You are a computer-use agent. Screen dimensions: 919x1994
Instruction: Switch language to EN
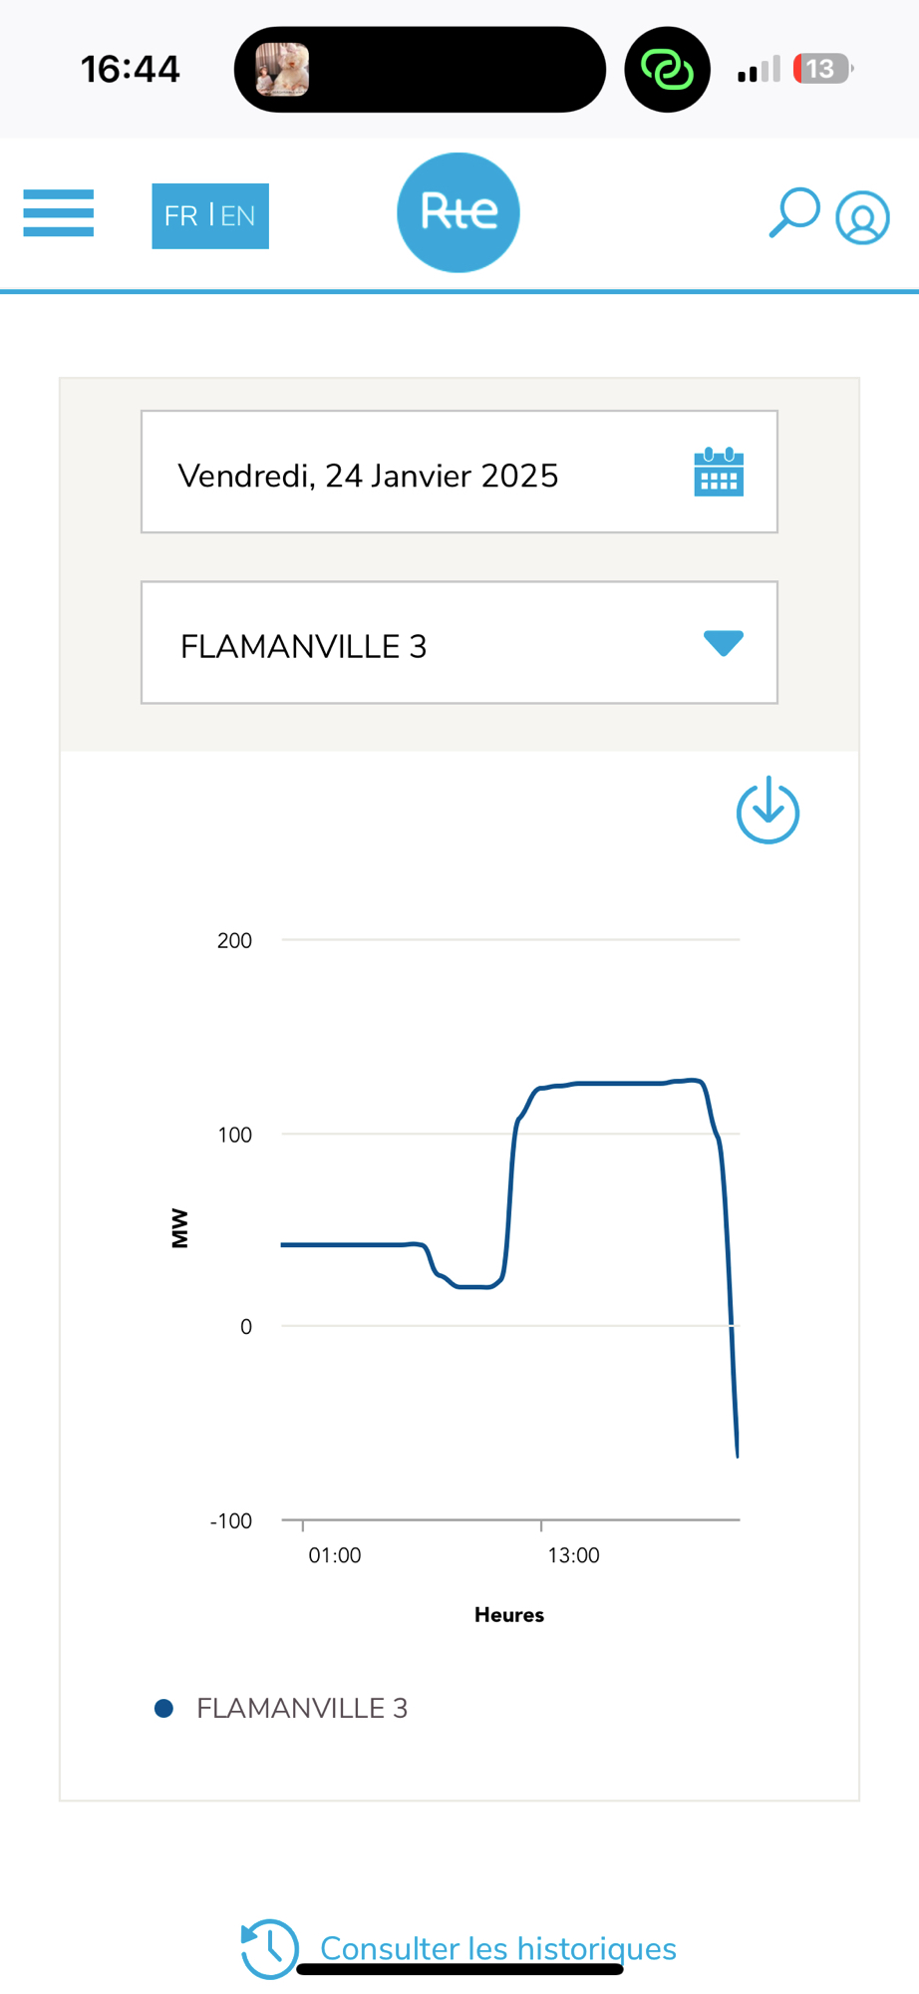(x=238, y=215)
